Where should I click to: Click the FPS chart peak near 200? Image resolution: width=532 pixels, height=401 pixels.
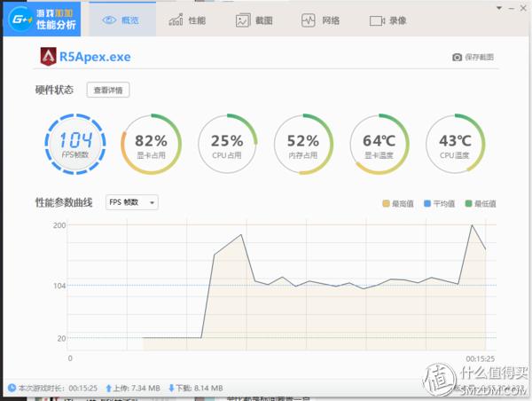point(472,224)
